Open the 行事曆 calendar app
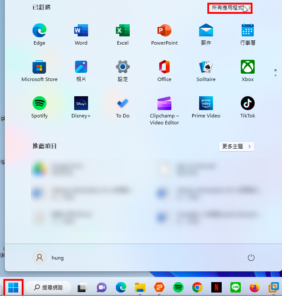Viewport: 282px width, 296px height. 248,34
